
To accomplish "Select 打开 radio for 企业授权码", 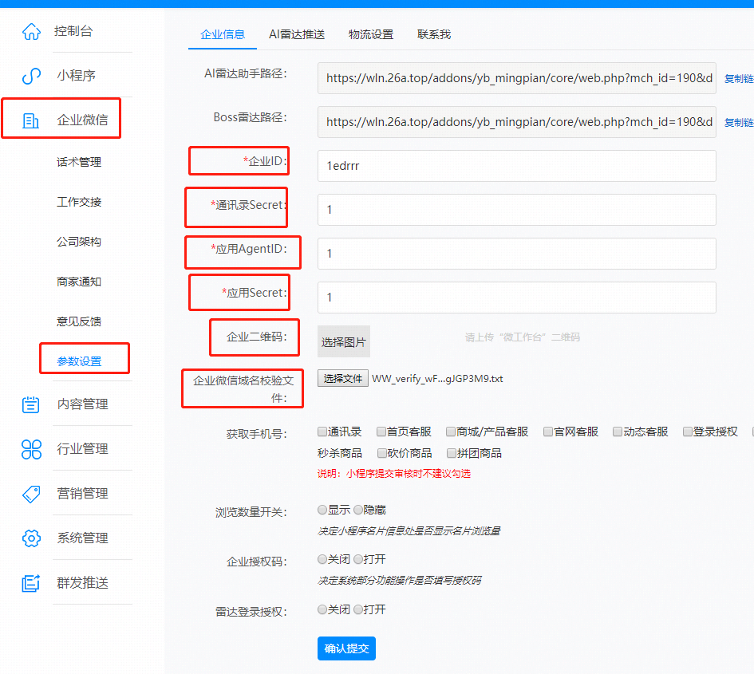I will point(358,560).
